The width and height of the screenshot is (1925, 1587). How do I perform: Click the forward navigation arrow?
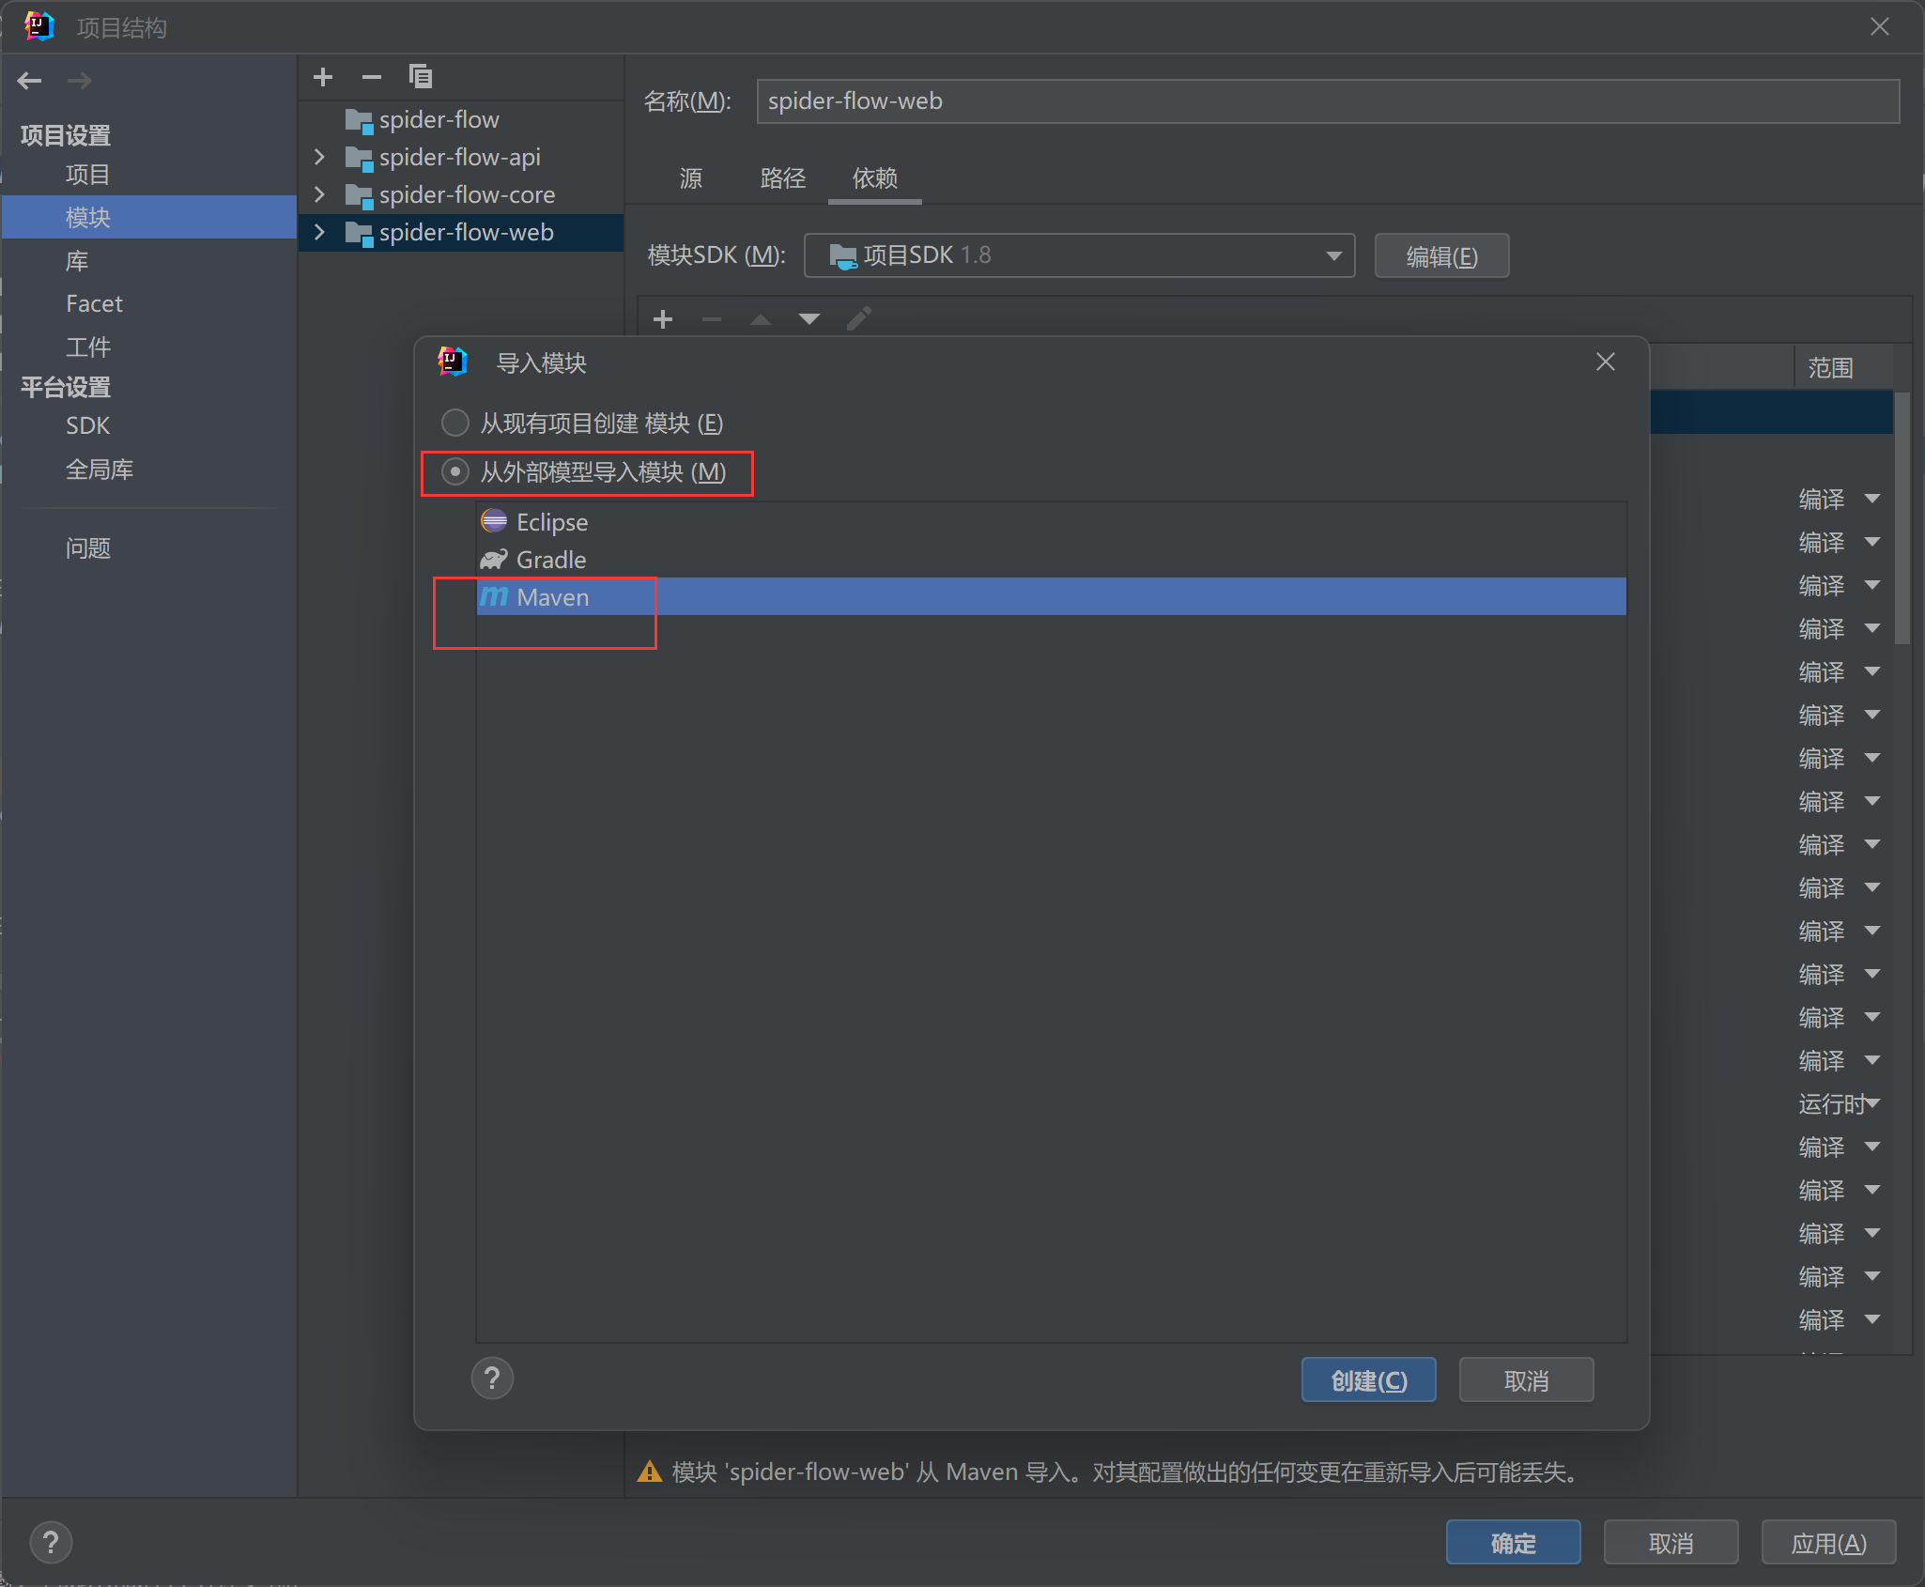pyautogui.click(x=80, y=81)
